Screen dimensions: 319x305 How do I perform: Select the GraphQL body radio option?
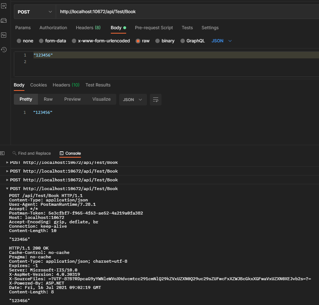point(183,41)
